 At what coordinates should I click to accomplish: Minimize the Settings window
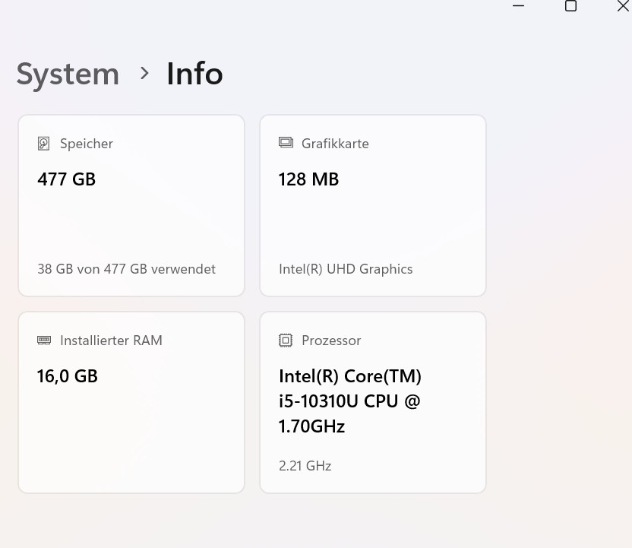[519, 6]
